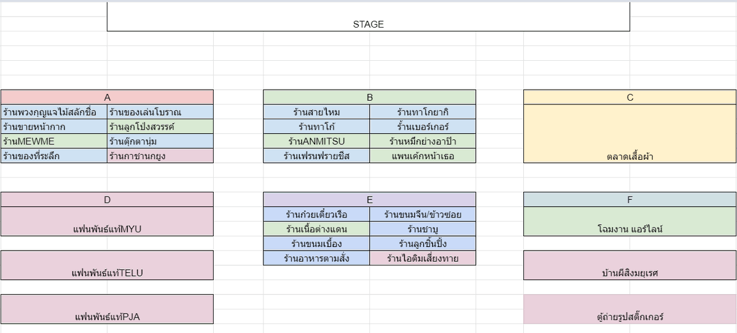Viewport: 737px width, 333px height.
Task: Select the zone B header cell
Action: pos(370,97)
